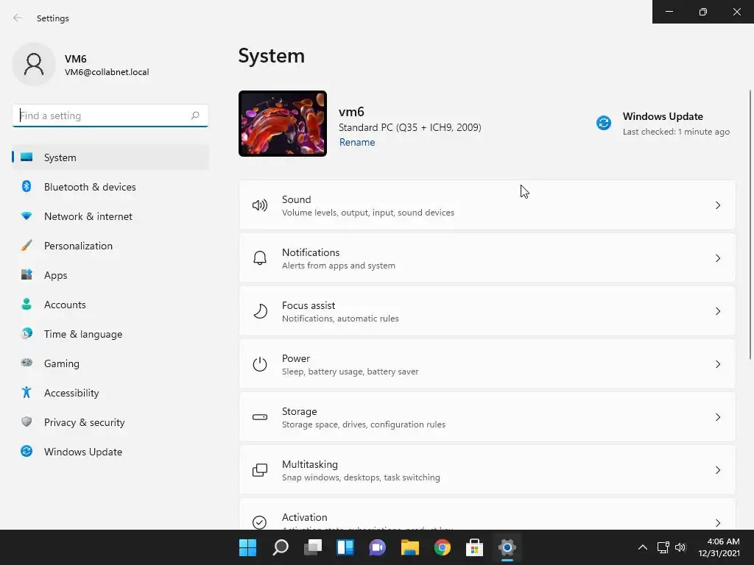The image size is (754, 565).
Task: Click the Activation checkmark icon
Action: 260,522
